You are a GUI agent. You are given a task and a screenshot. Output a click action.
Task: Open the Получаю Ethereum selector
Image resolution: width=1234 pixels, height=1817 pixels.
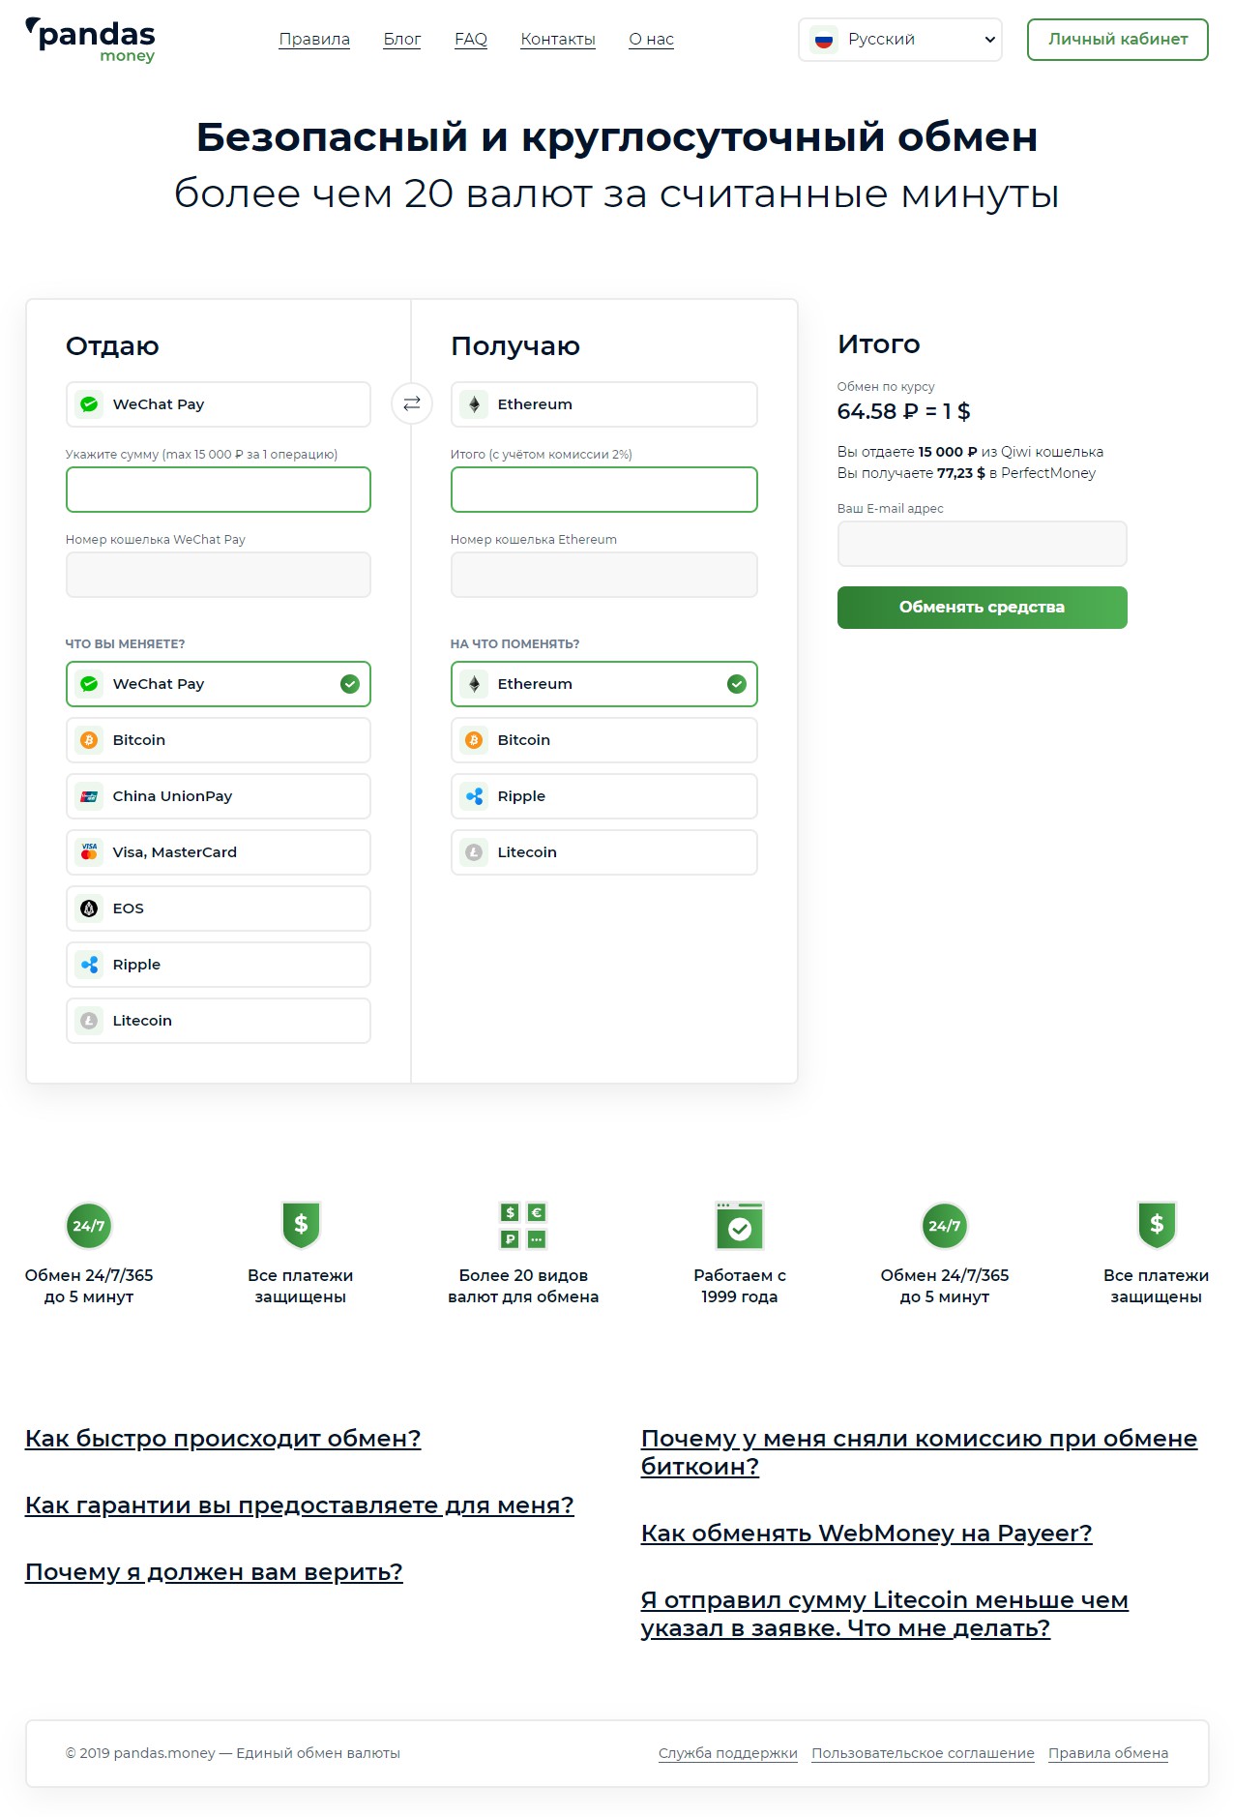point(603,404)
